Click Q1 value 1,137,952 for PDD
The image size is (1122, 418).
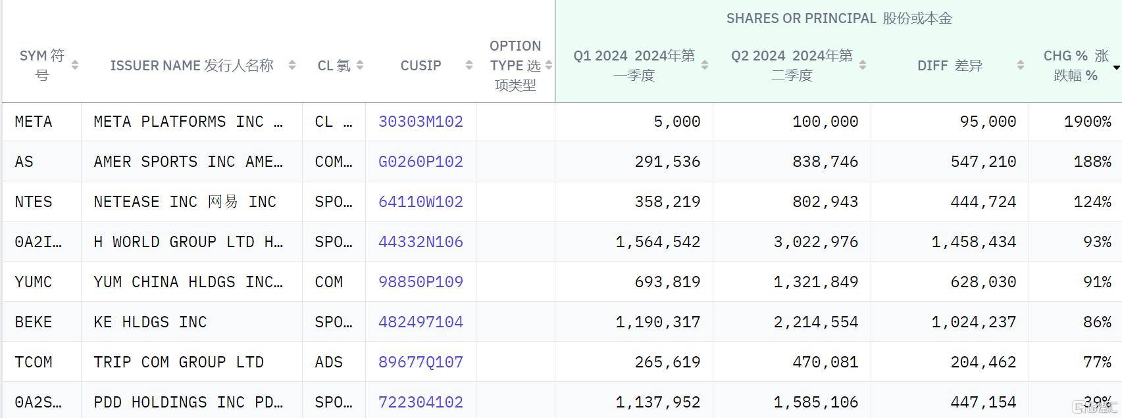[658, 402]
